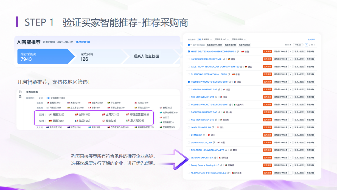Remove the 不限联系方式 filter tag

point(228,40)
